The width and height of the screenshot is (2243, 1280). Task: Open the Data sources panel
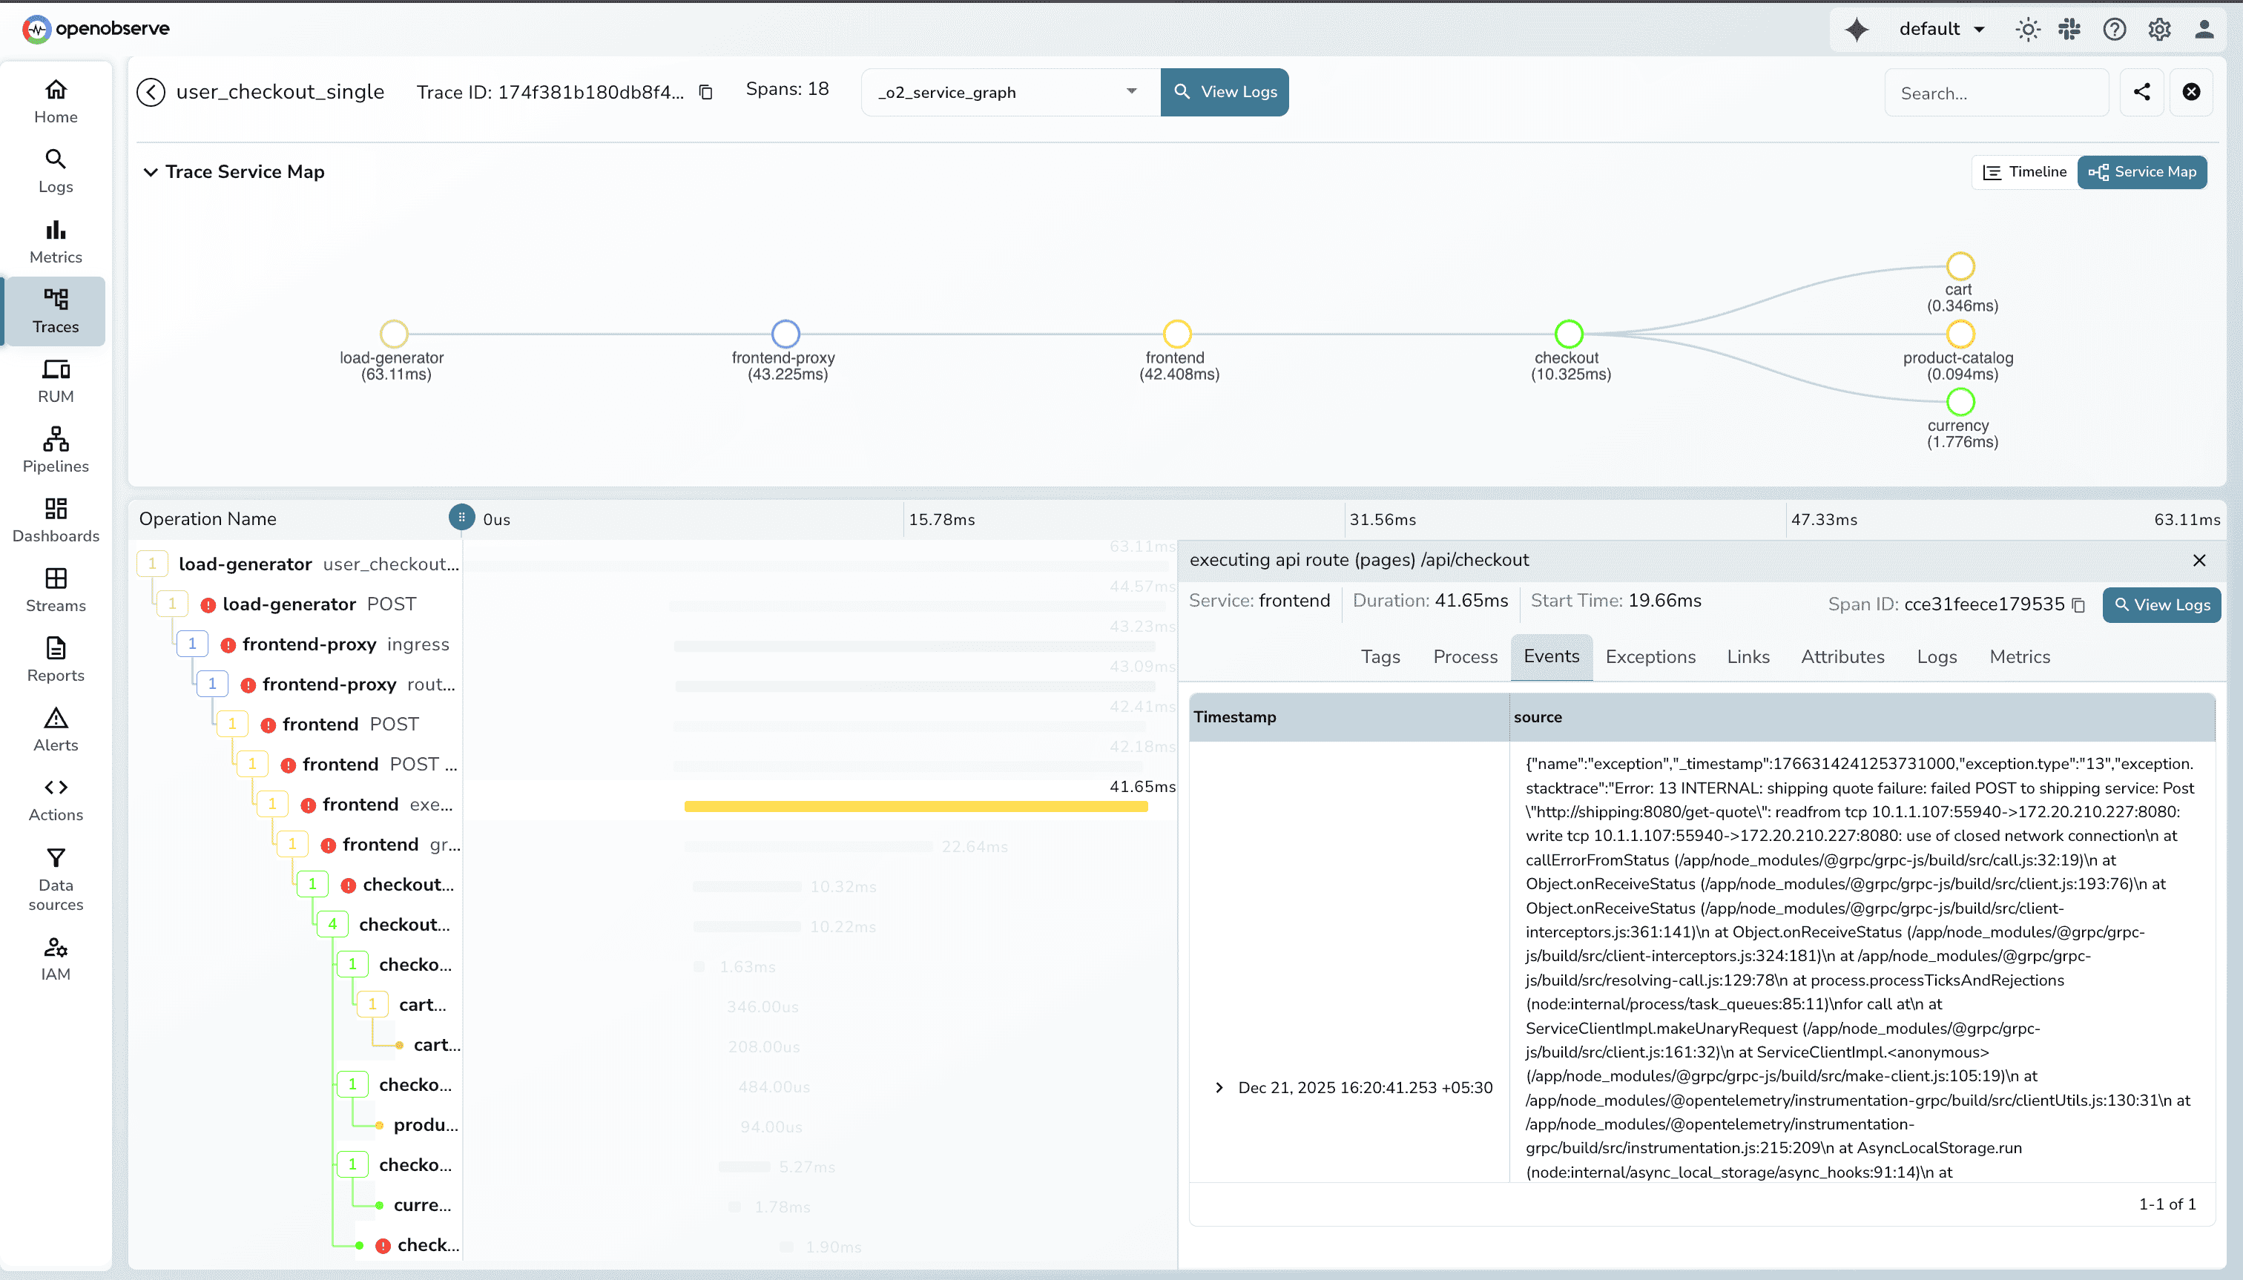tap(54, 877)
